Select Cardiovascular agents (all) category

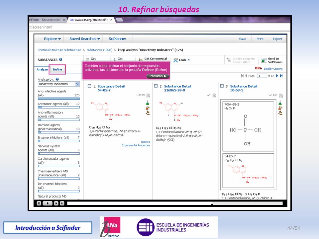tap(58, 162)
